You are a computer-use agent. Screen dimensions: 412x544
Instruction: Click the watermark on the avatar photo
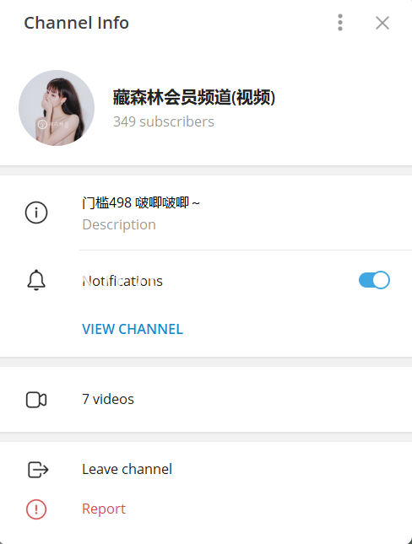pyautogui.click(x=53, y=124)
